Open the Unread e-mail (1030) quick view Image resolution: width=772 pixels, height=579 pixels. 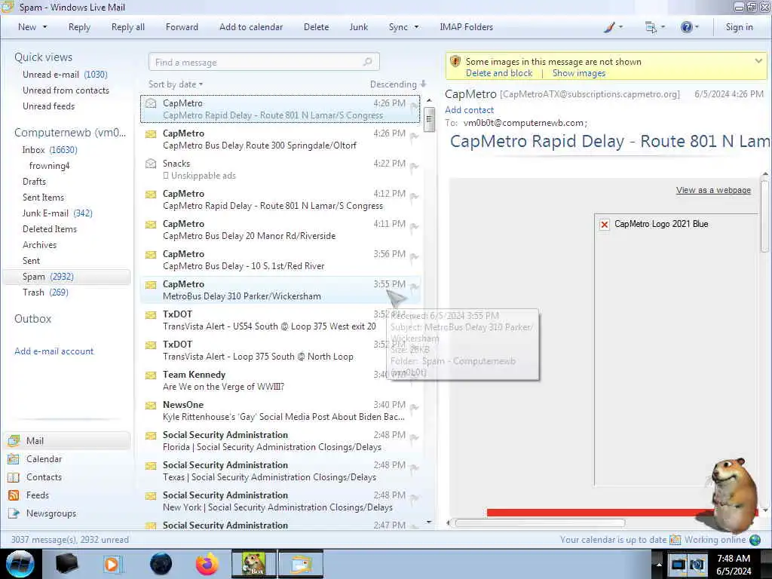(x=65, y=75)
